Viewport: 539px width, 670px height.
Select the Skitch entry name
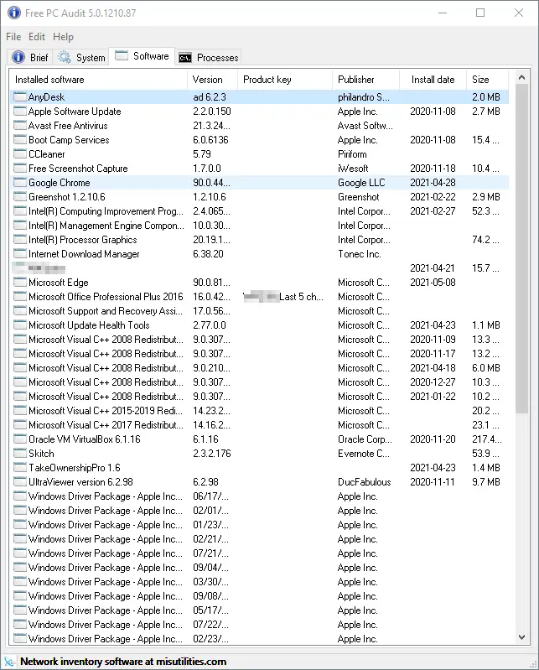coord(41,454)
